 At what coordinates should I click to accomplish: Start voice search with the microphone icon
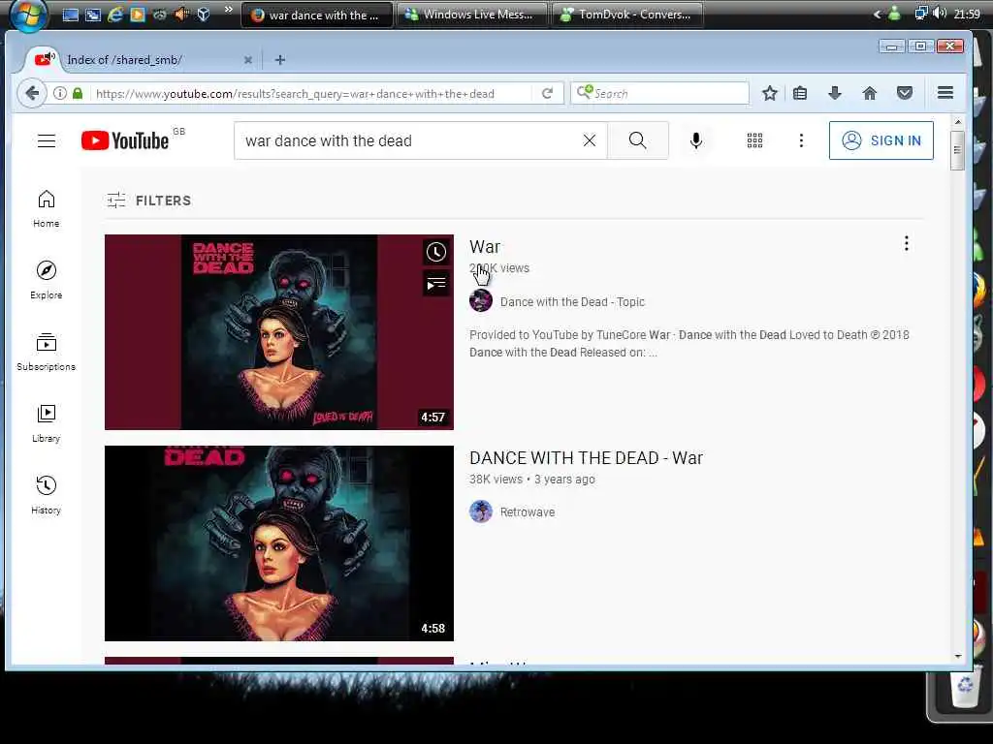(x=696, y=140)
